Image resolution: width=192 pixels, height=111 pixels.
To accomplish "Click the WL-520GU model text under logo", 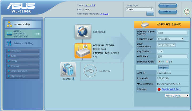I will click(x=22, y=11).
